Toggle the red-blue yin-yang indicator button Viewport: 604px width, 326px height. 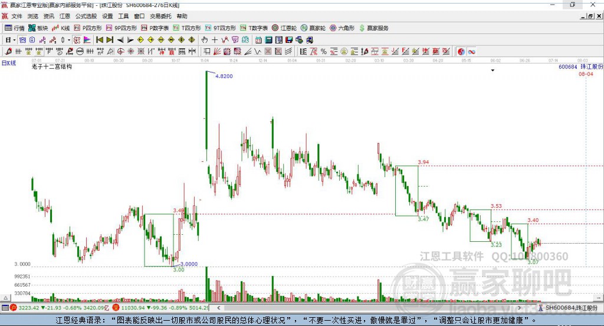click(x=461, y=52)
